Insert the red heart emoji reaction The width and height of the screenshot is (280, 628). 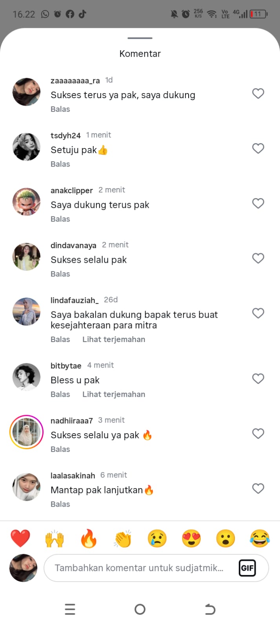[20, 538]
